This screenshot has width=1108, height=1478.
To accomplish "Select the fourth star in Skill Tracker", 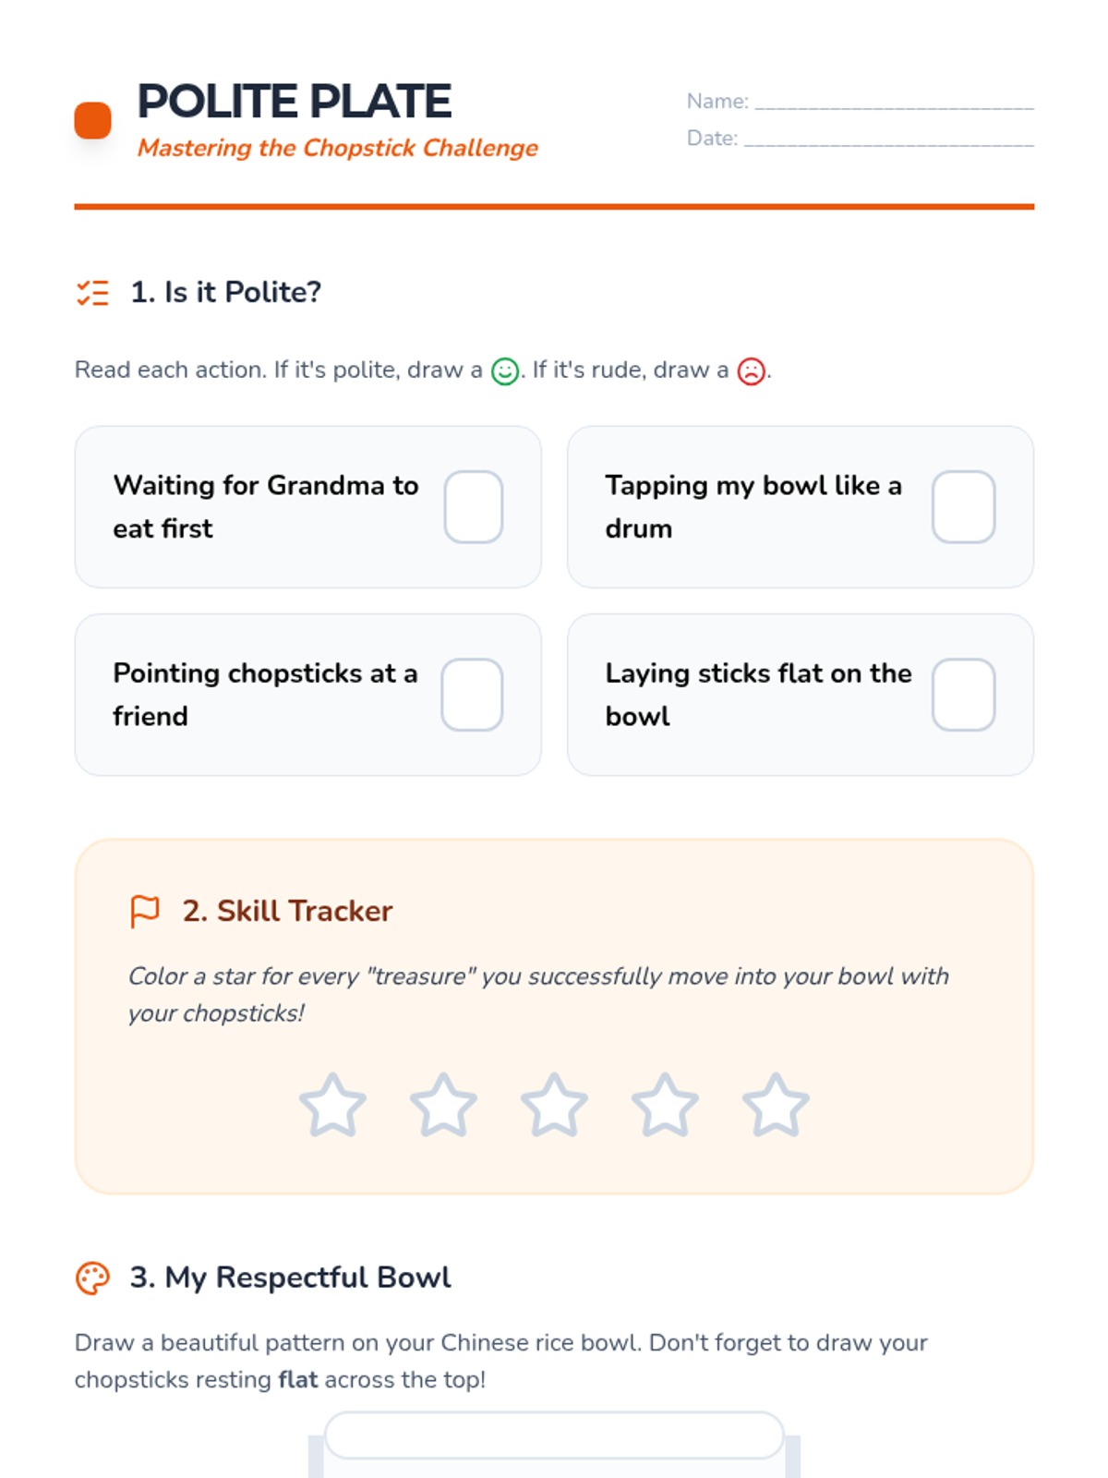I will [x=665, y=1106].
